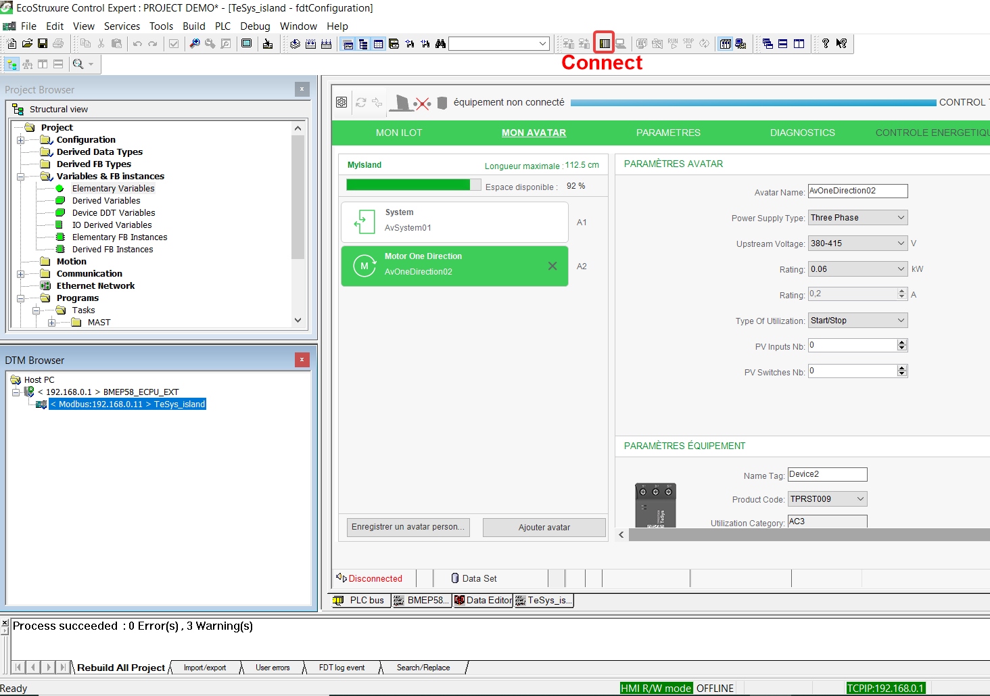The image size is (990, 696).
Task: Increment the PV Inputs Nb stepper
Action: pos(902,342)
